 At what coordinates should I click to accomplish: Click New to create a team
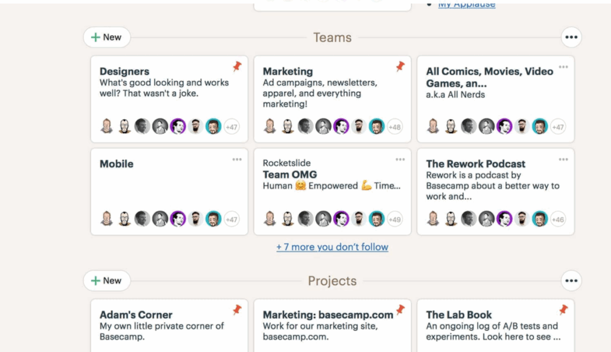(x=107, y=37)
